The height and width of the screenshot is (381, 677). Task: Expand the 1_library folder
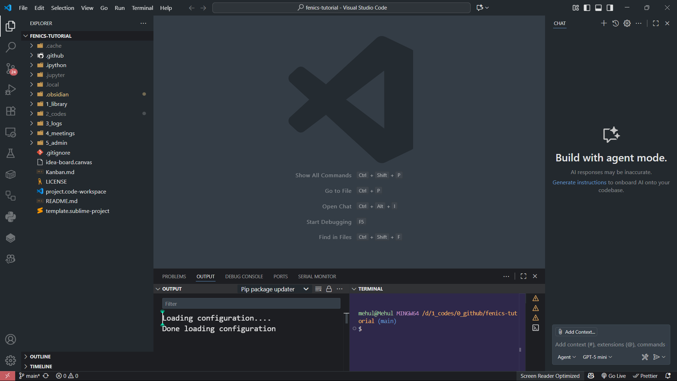[x=87, y=104]
